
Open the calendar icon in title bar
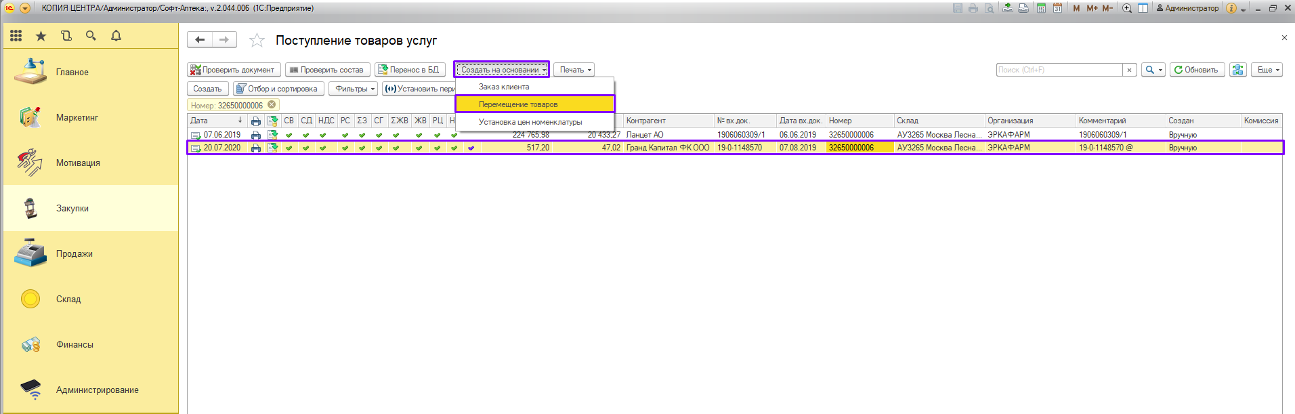point(1057,8)
